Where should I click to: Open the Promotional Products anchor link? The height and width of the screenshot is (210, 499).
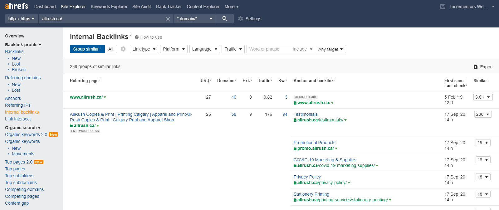pyautogui.click(x=314, y=143)
